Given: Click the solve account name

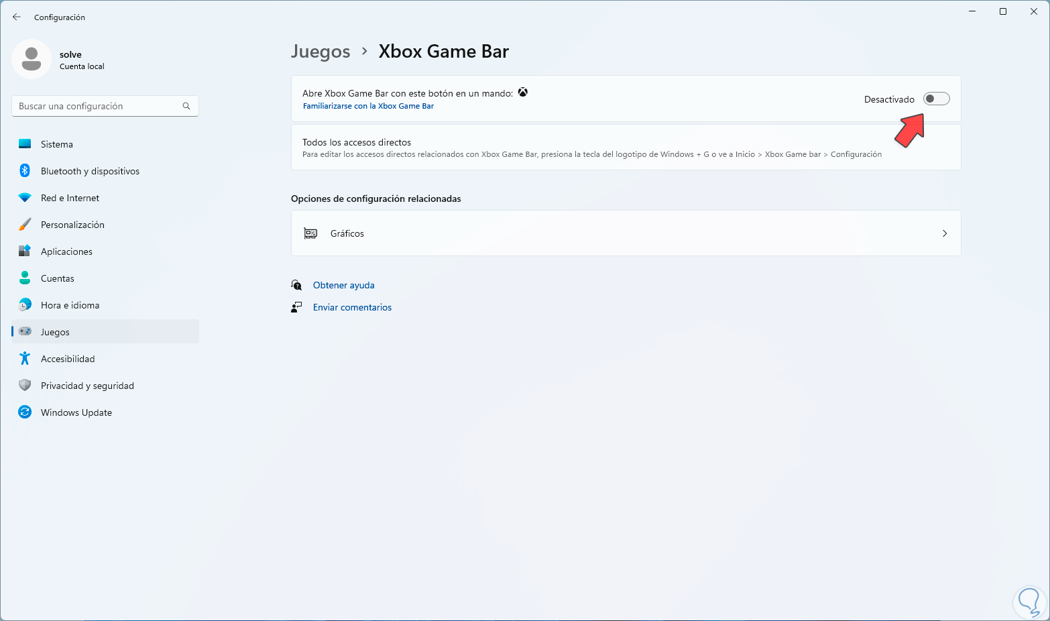Looking at the screenshot, I should pos(70,54).
